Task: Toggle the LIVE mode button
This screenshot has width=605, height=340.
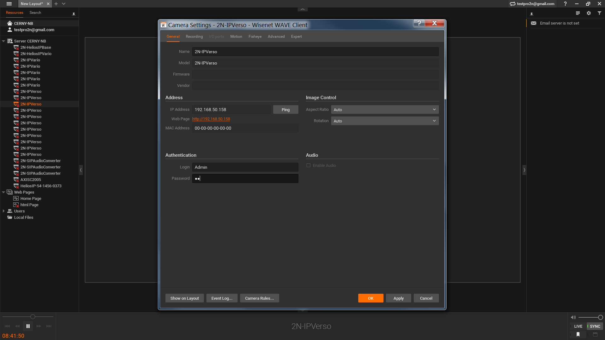Action: point(578,326)
